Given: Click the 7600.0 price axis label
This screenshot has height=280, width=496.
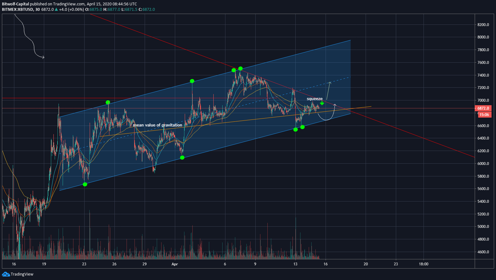Looking at the screenshot, I should [483, 63].
